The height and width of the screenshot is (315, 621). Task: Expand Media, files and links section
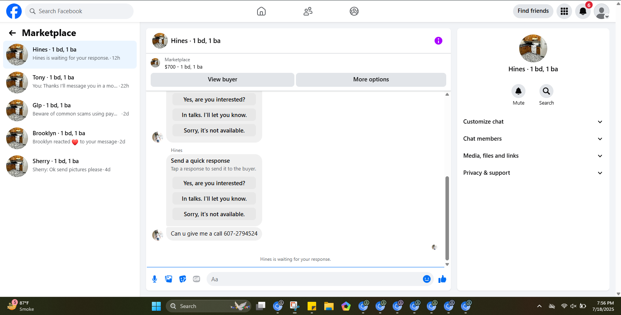point(533,156)
